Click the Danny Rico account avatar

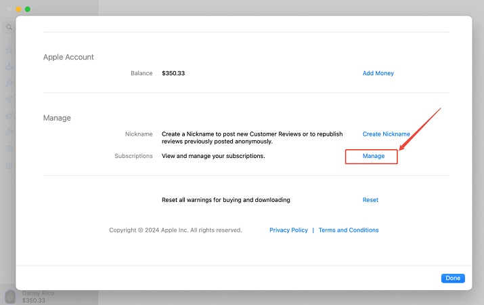point(10,297)
